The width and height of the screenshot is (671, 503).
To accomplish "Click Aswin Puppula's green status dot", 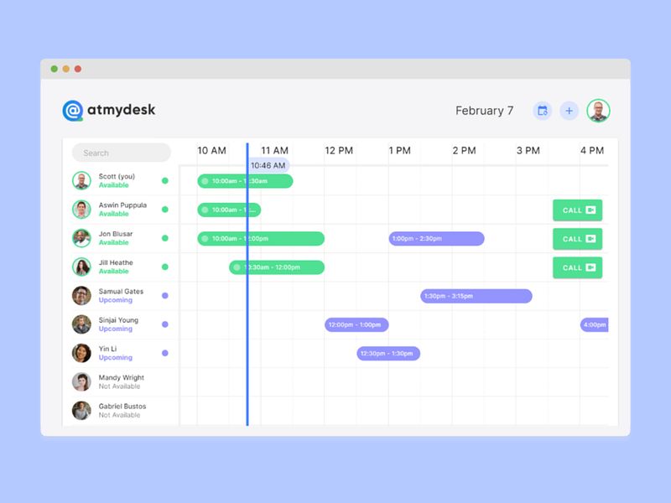I will click(x=164, y=209).
